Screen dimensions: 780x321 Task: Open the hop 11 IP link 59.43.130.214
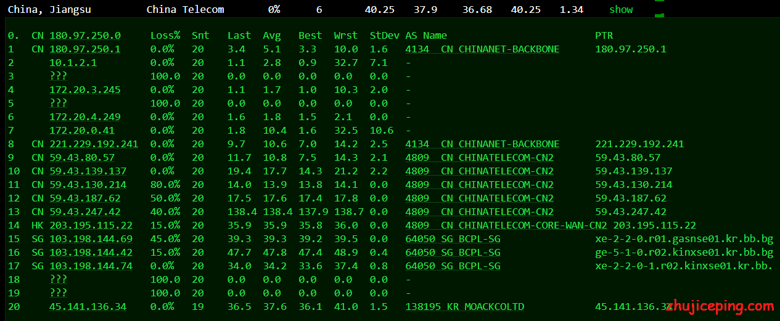pyautogui.click(x=88, y=185)
